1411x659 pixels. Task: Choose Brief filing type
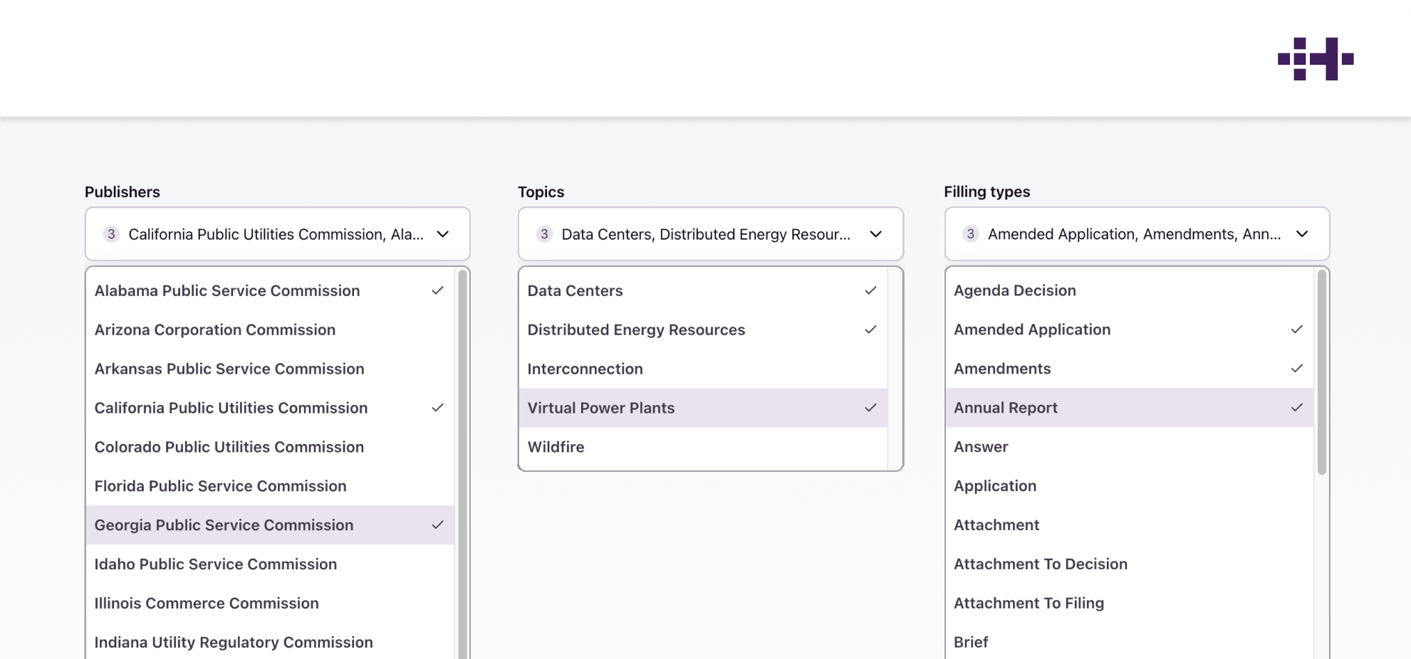coord(1130,643)
